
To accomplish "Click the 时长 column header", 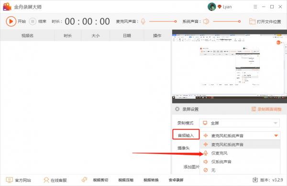I will coord(68,36).
